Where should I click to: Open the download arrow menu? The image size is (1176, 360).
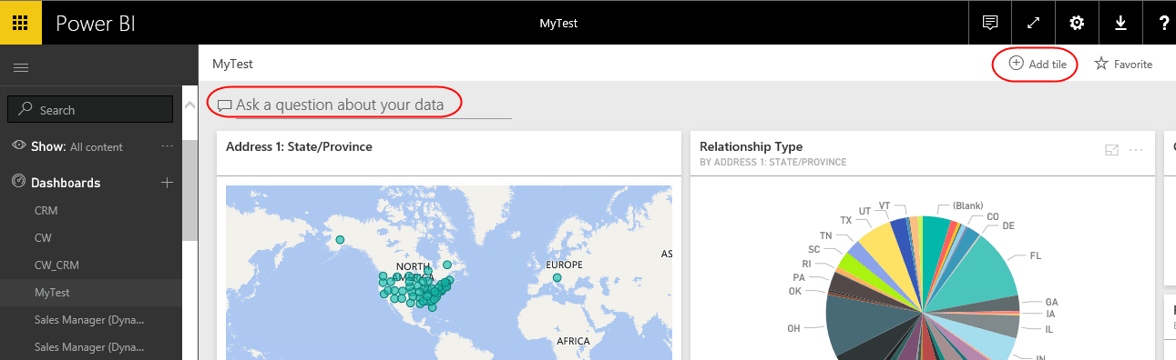[1121, 23]
